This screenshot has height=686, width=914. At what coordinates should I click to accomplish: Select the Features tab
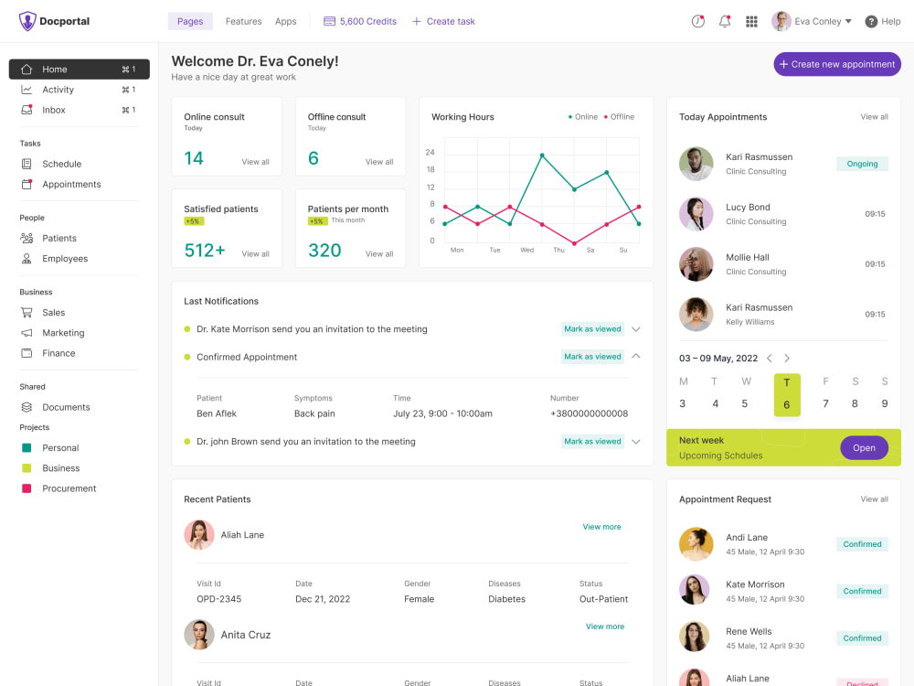(244, 22)
